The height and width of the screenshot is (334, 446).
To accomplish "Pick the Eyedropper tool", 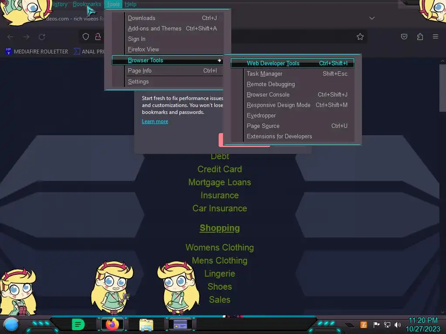I will (292, 116).
